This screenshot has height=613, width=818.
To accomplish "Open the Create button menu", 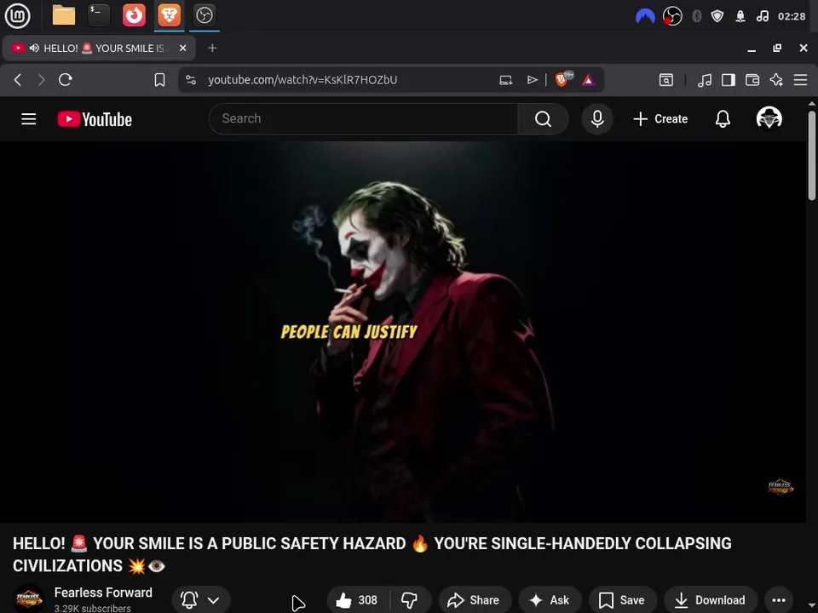I will (660, 119).
